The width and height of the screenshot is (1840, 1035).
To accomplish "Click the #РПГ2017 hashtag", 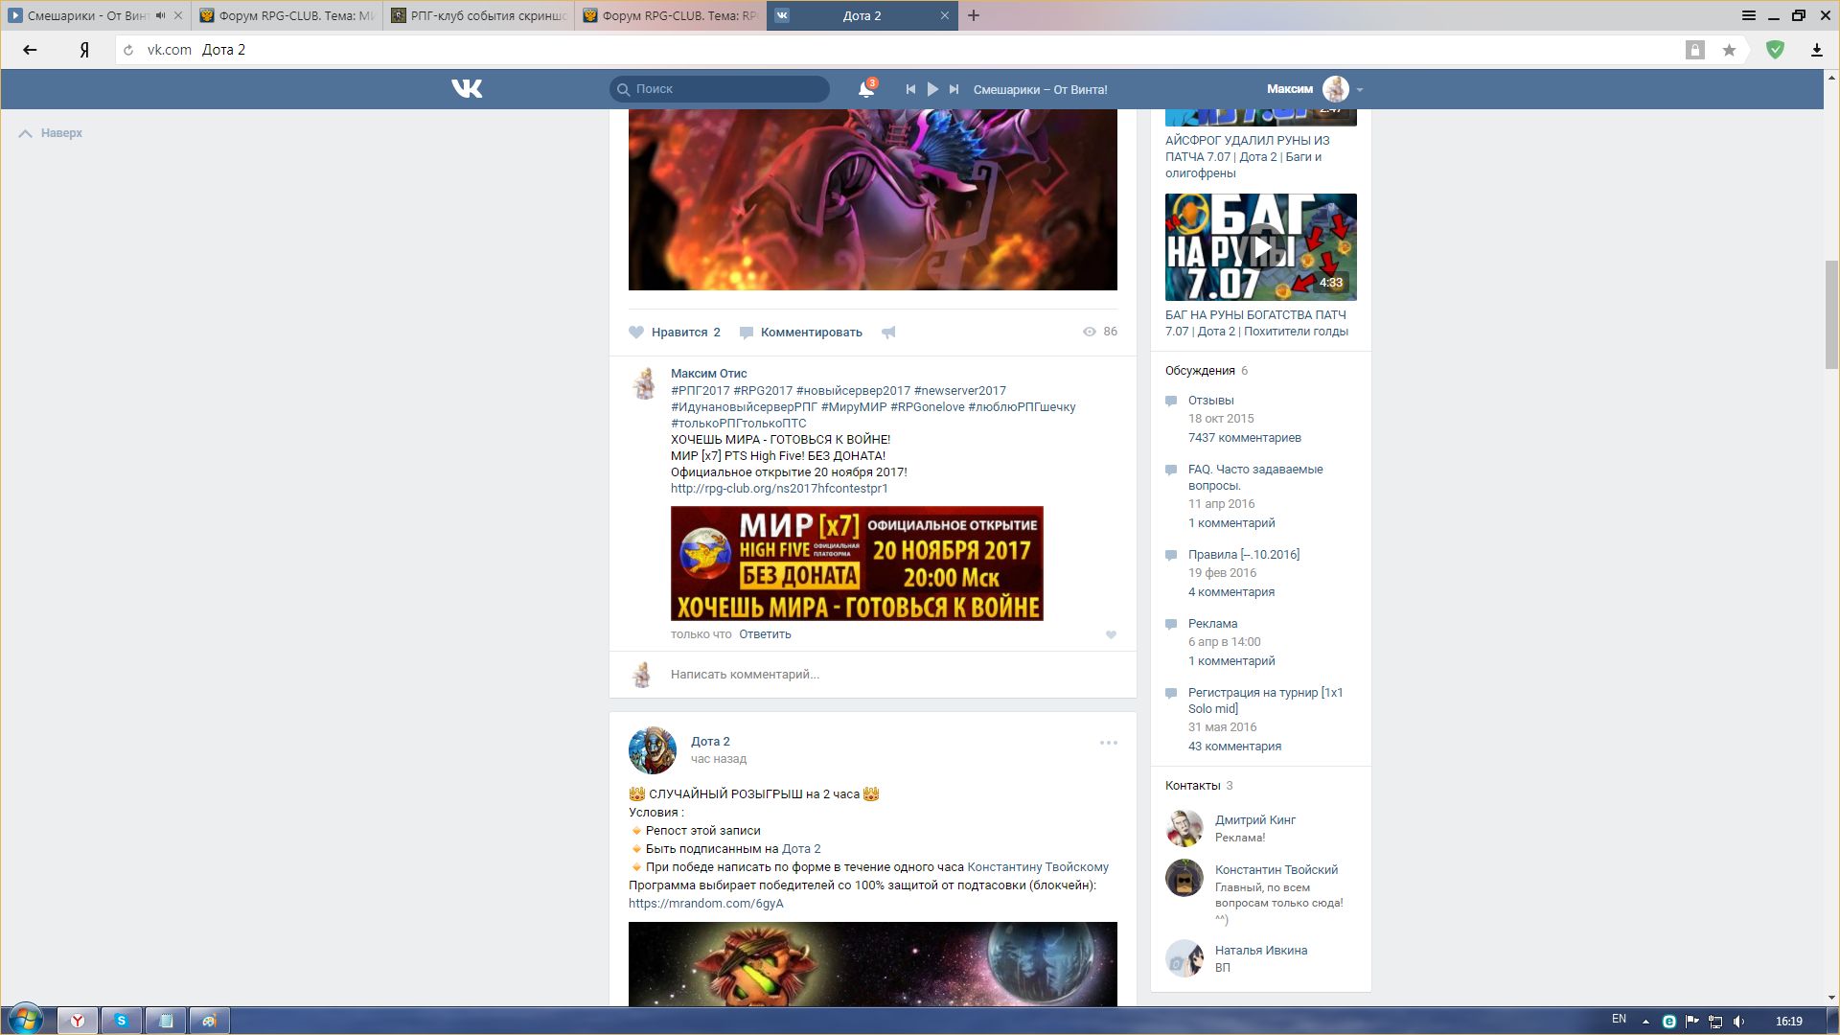I will pos(700,391).
